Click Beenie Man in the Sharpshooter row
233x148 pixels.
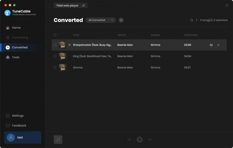125,45
